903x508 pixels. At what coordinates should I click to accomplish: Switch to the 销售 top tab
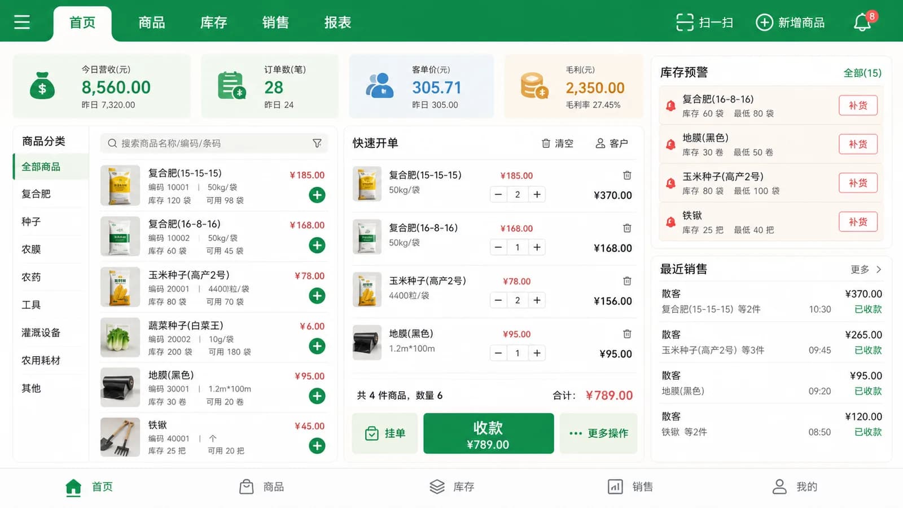click(x=275, y=22)
